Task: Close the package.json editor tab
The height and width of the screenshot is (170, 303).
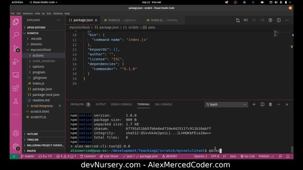Action: click(x=96, y=20)
